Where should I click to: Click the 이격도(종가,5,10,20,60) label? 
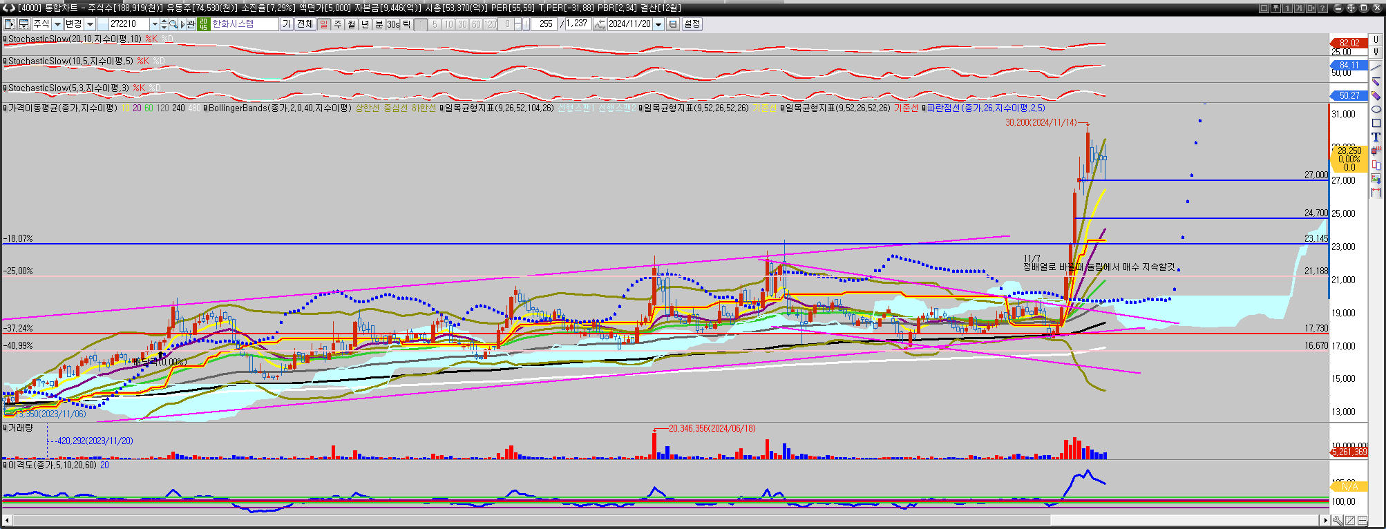[x=53, y=465]
